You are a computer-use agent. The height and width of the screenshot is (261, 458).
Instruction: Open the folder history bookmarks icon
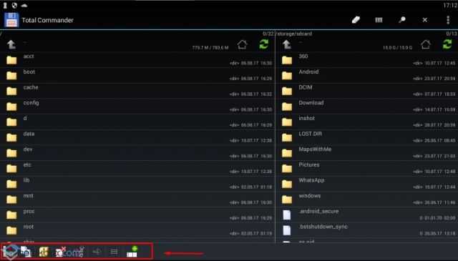click(379, 20)
